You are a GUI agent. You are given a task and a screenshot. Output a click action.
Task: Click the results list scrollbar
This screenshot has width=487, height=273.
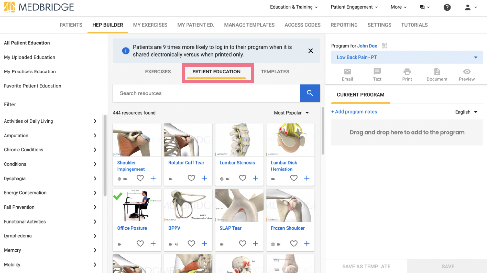click(x=323, y=131)
